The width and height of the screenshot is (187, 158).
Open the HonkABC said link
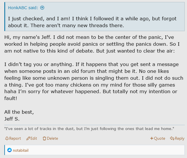[x=23, y=8]
